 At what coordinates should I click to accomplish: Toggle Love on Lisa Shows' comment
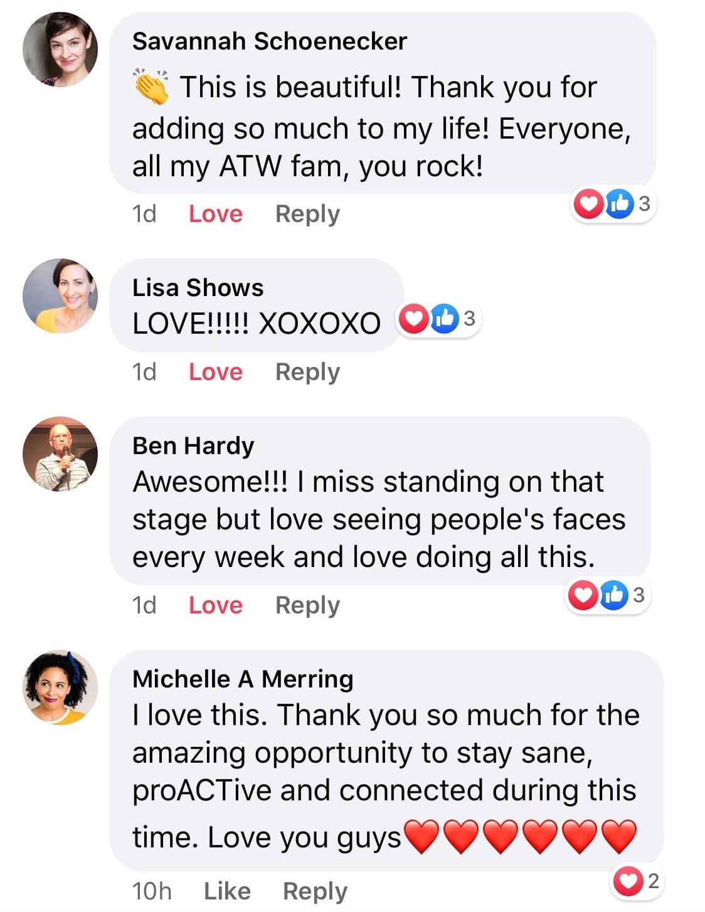pyautogui.click(x=215, y=372)
